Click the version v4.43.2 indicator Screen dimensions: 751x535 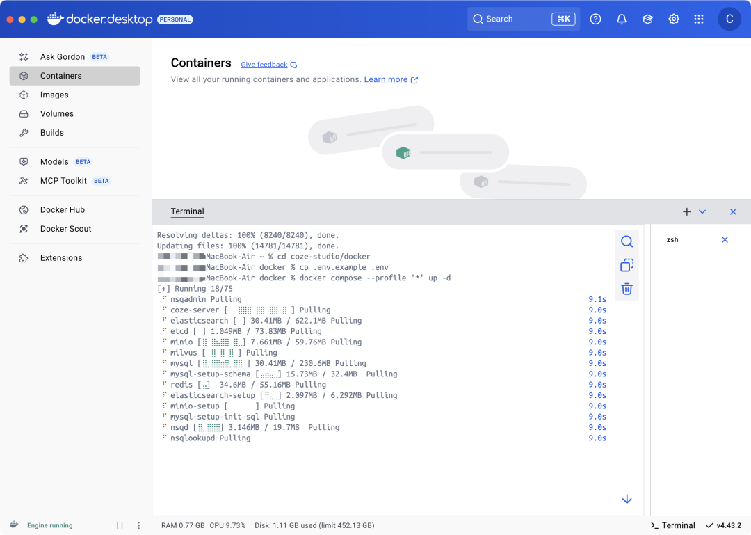tap(724, 525)
